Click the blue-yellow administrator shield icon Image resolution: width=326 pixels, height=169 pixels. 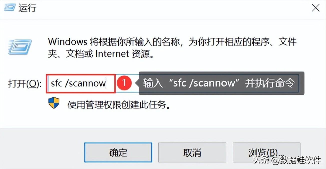coord(54,103)
